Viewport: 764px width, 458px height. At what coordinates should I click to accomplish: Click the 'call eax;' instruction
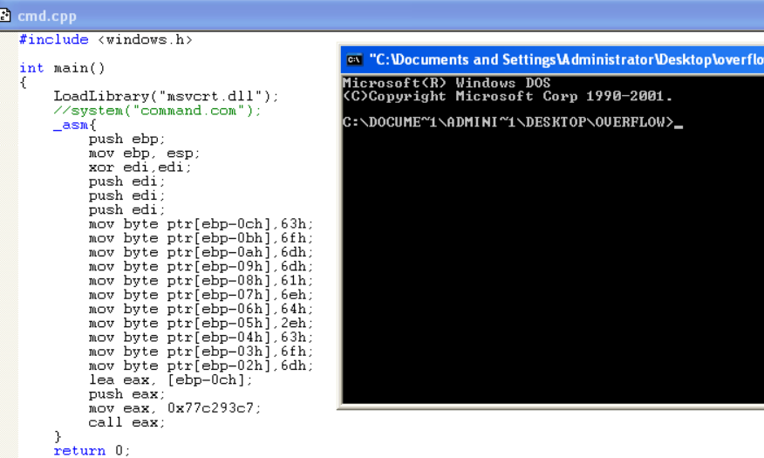[126, 422]
